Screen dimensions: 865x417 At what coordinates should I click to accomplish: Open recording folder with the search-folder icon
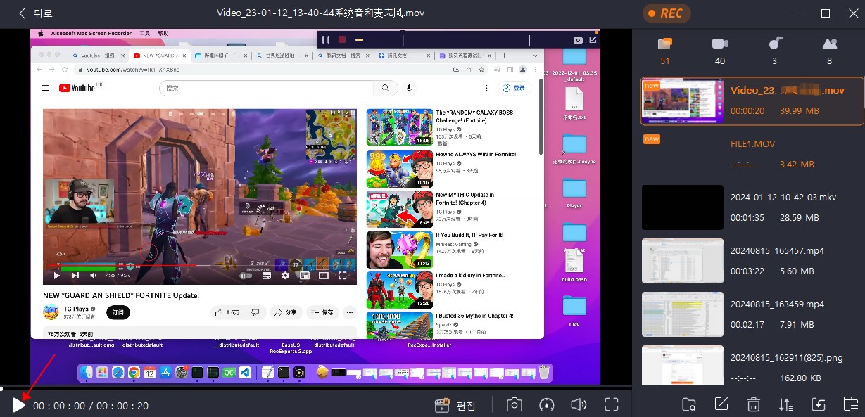tap(689, 404)
